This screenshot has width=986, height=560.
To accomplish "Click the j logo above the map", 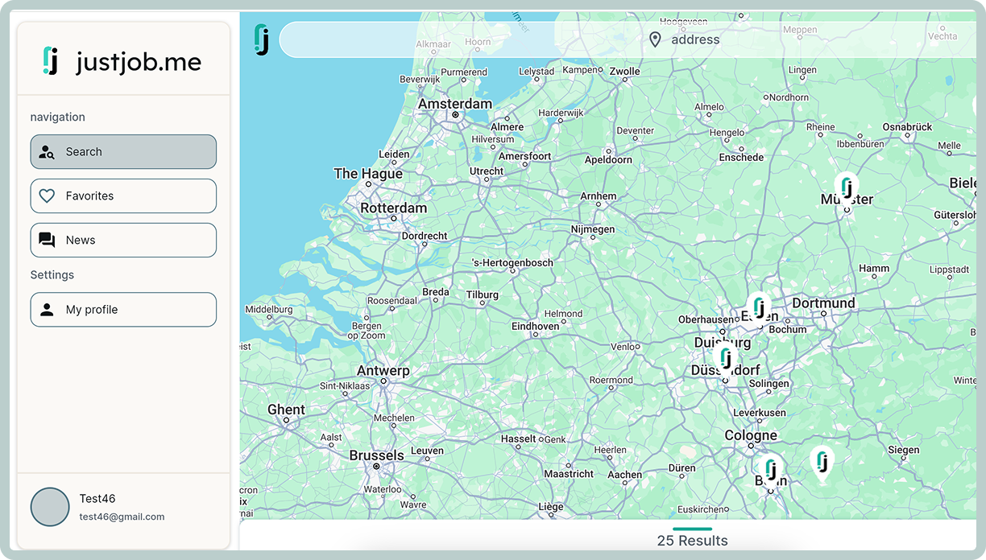I will (x=261, y=39).
